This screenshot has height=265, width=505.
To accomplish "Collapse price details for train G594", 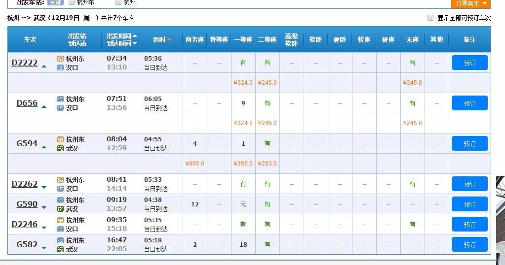I will pyautogui.click(x=44, y=147).
